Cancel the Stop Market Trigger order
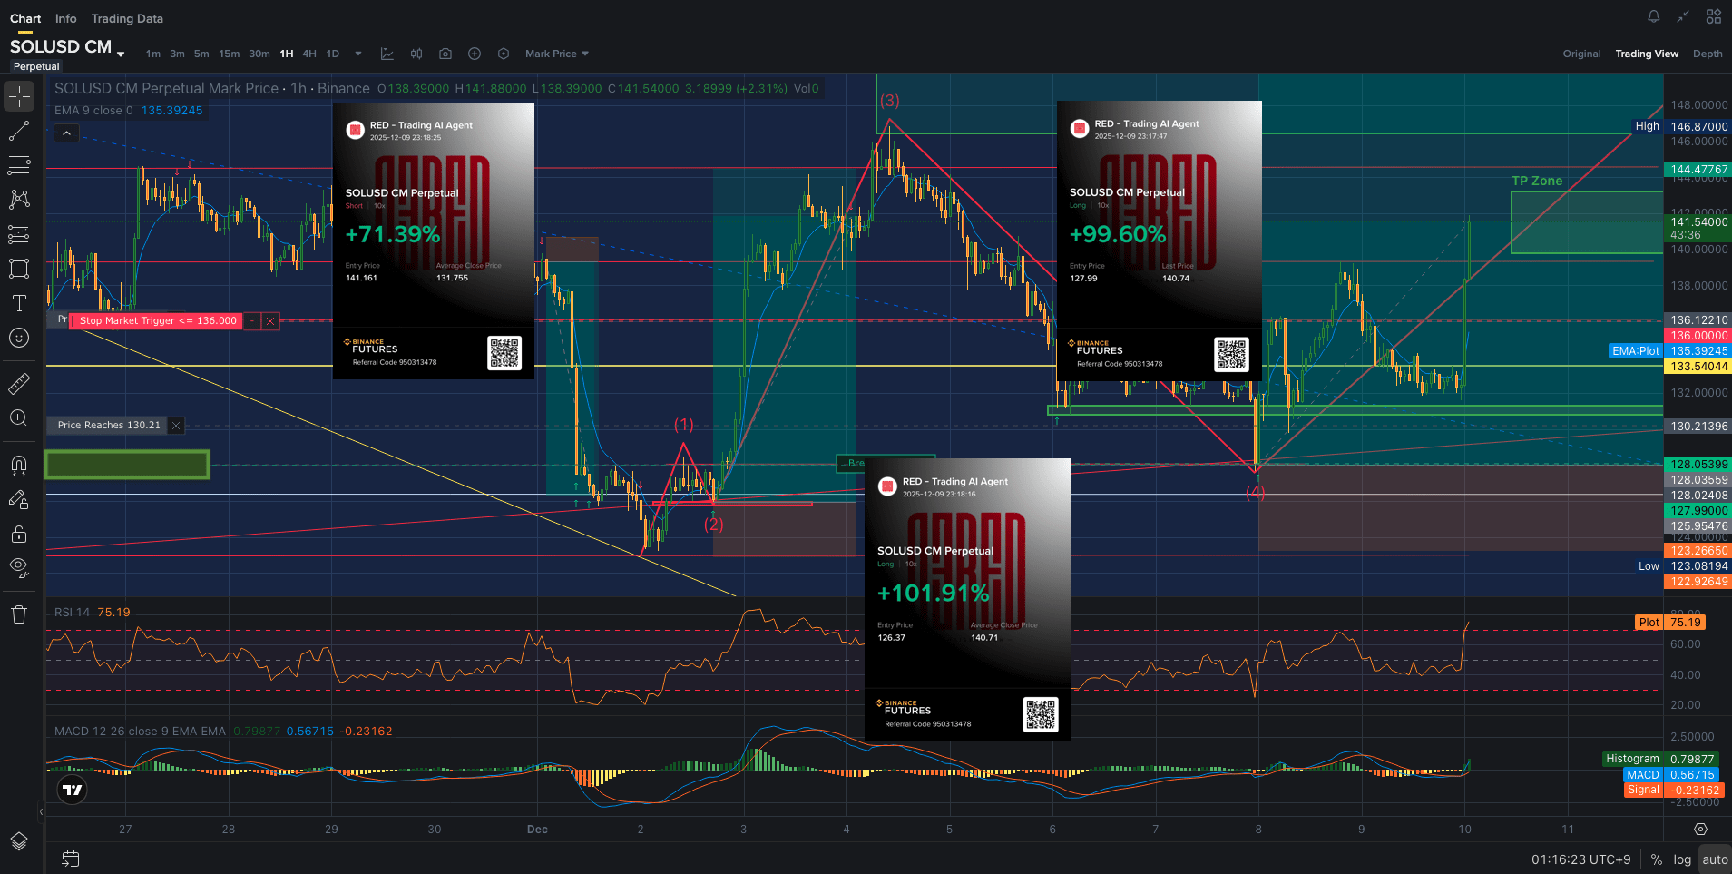Screen dimensions: 1732x874 coord(269,320)
